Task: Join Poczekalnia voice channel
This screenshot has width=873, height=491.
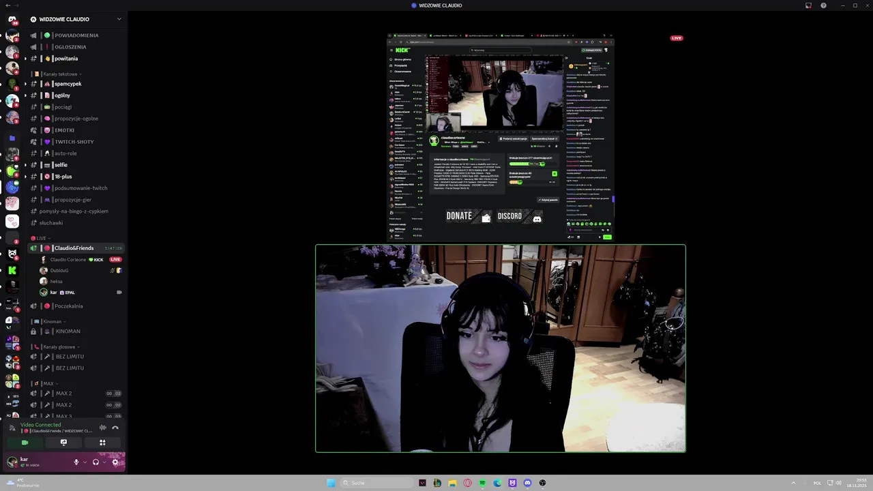Action: tap(75, 306)
